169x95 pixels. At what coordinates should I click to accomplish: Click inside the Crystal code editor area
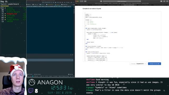tap(122, 36)
